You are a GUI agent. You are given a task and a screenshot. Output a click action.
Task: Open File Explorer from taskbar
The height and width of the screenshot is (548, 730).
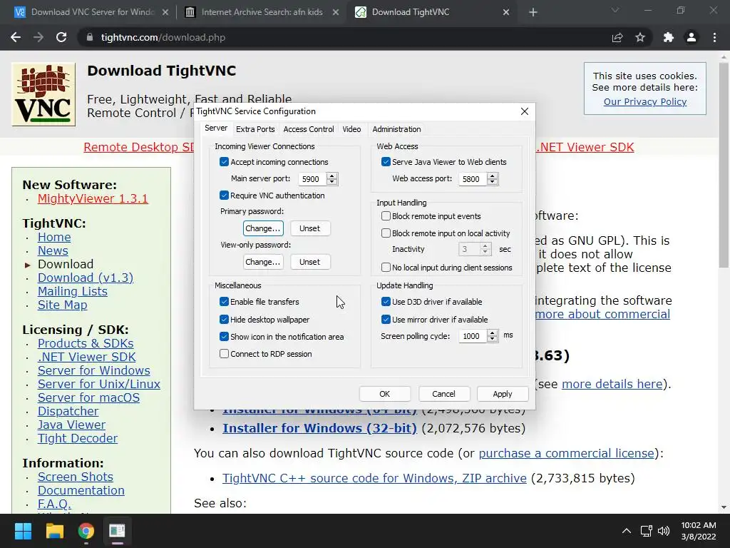coord(54,531)
